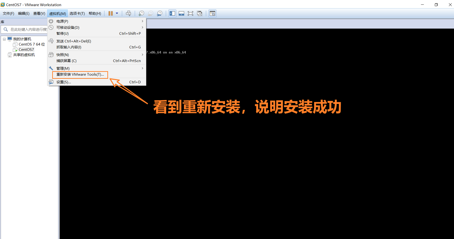454x239 pixels.
Task: Expand the 可移动设备(D) submenu
Action: [x=97, y=27]
